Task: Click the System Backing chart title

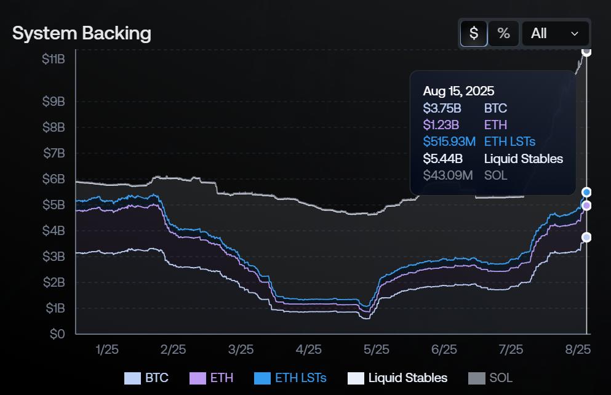Action: pos(82,33)
